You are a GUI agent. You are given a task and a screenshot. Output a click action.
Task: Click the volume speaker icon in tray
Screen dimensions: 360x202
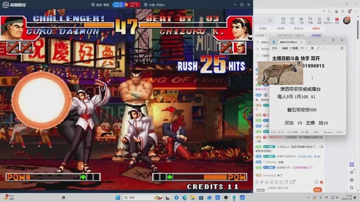pyautogui.click(x=337, y=198)
